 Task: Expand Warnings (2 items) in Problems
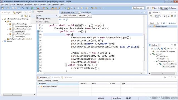click(39, 86)
